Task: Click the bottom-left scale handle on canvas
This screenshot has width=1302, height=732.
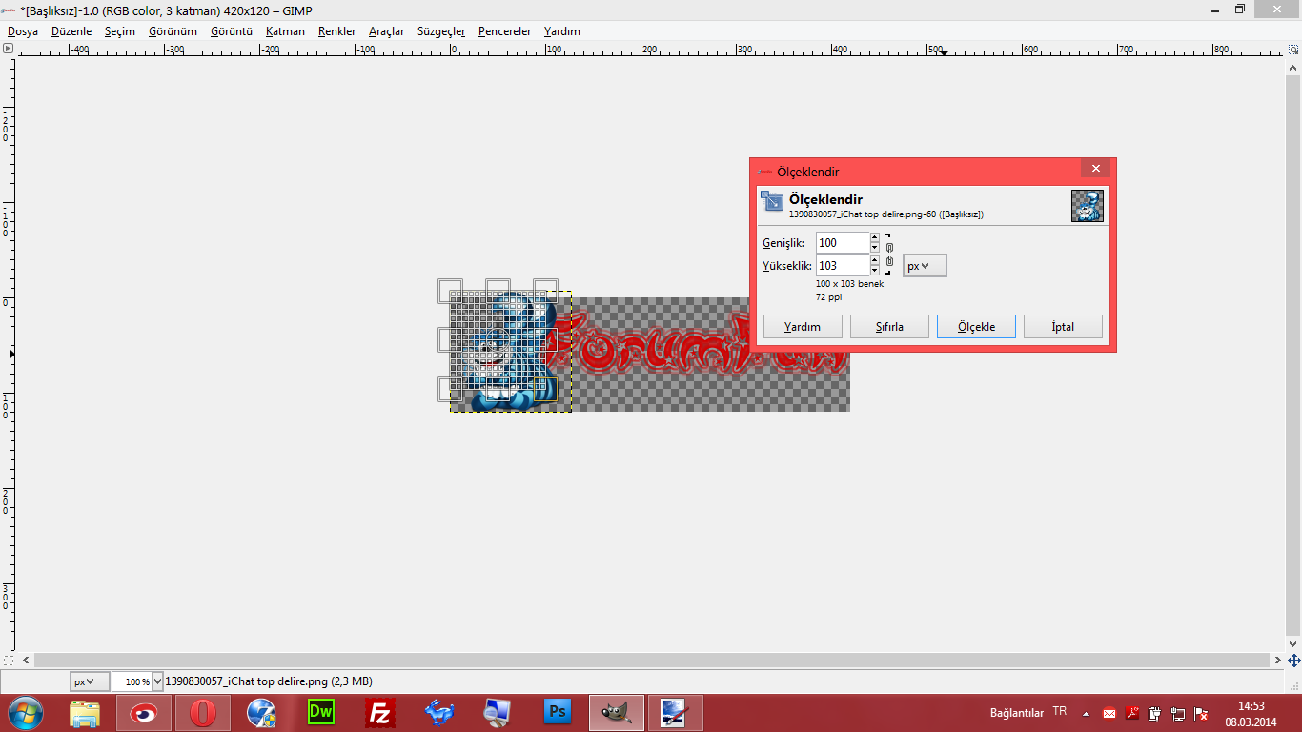Action: pyautogui.click(x=450, y=389)
